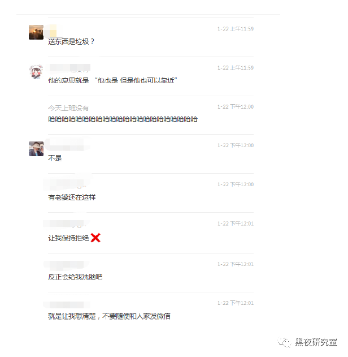Viewport: 348px width, 357px height.
Task: Click the 黑夜研究室 watermark text
Action: (316, 342)
